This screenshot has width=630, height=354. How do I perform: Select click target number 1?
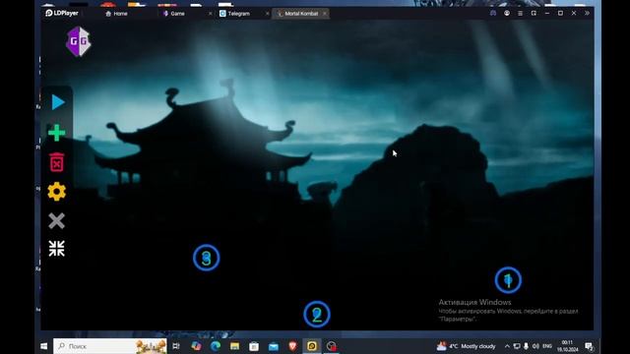(x=508, y=279)
